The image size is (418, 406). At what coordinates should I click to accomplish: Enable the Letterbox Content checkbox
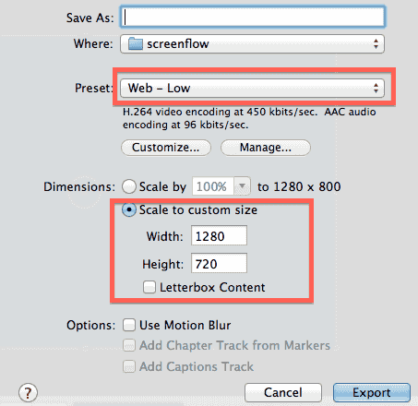pos(149,287)
